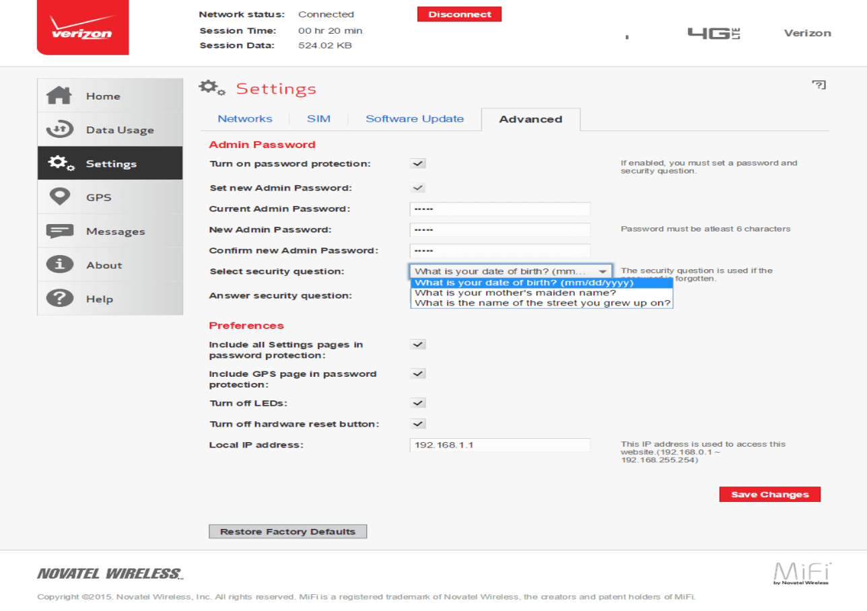
Task: Collapse the security question dropdown arrow
Action: coord(602,272)
